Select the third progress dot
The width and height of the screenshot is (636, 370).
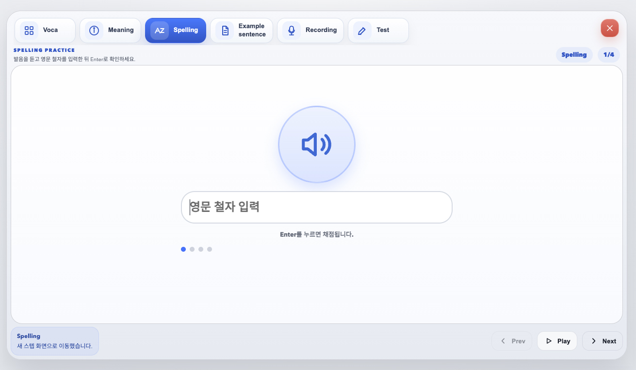pyautogui.click(x=201, y=249)
